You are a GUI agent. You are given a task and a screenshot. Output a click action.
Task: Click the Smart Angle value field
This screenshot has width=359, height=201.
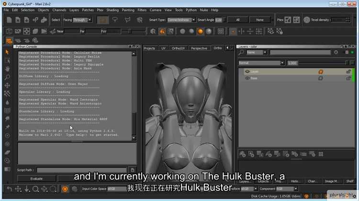[x=219, y=20]
